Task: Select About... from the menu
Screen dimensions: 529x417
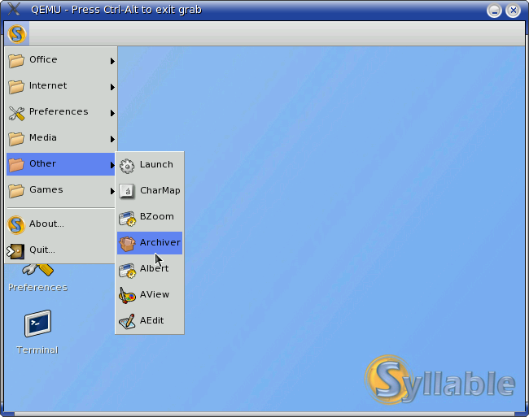Action: pyautogui.click(x=61, y=224)
